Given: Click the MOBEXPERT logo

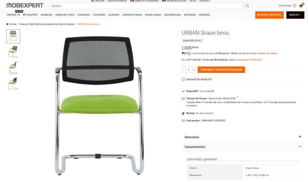Looking at the screenshot, I should click(x=25, y=5).
